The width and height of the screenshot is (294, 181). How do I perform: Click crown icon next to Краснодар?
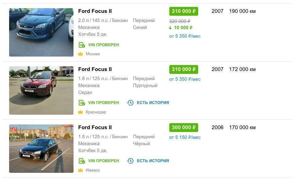point(80,112)
